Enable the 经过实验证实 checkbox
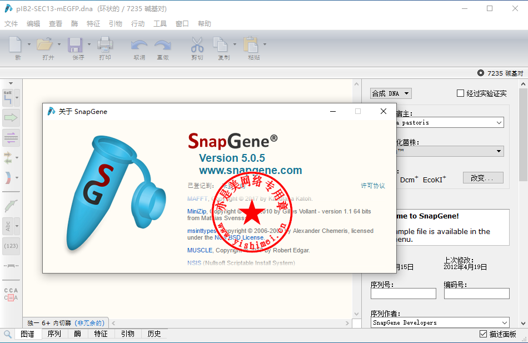528x343 pixels. 460,93
